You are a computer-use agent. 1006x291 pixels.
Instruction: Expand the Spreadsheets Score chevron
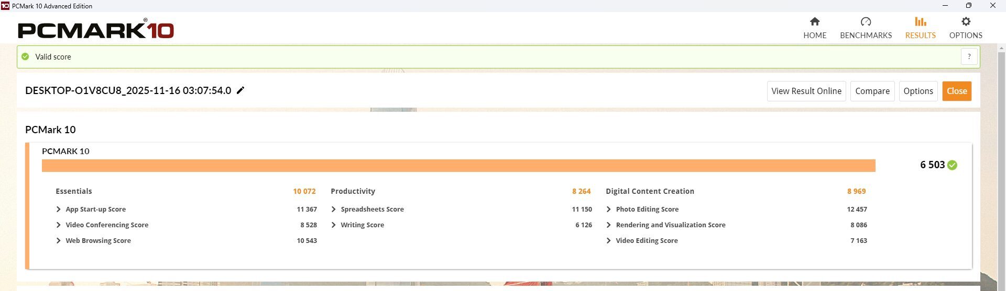click(x=334, y=209)
